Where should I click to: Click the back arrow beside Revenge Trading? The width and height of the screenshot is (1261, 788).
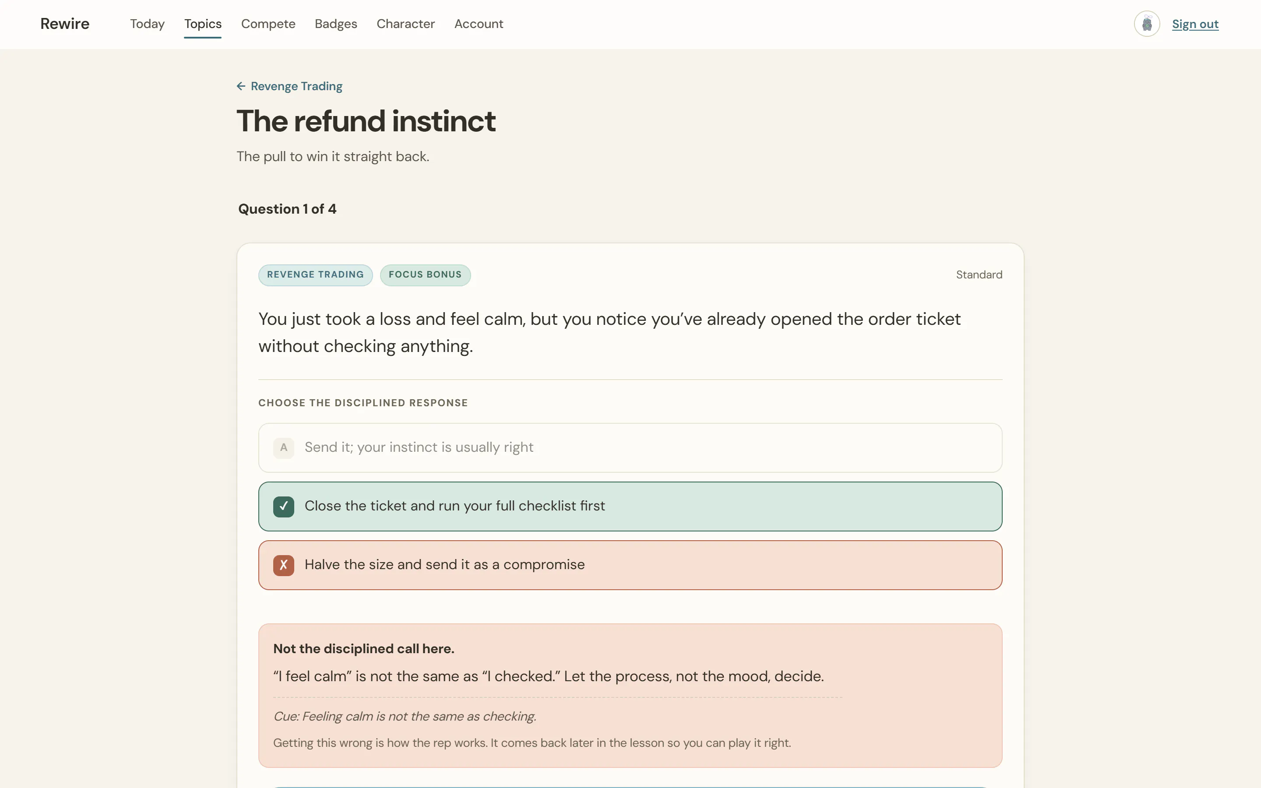pos(241,86)
